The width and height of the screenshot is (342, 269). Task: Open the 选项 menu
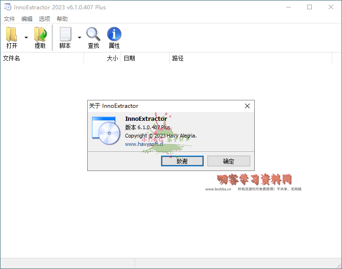click(x=45, y=19)
